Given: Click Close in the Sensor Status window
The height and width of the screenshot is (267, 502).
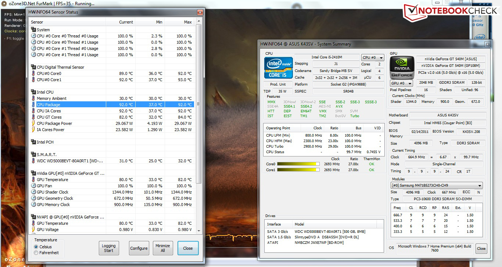Looking at the screenshot, I should coord(188,248).
